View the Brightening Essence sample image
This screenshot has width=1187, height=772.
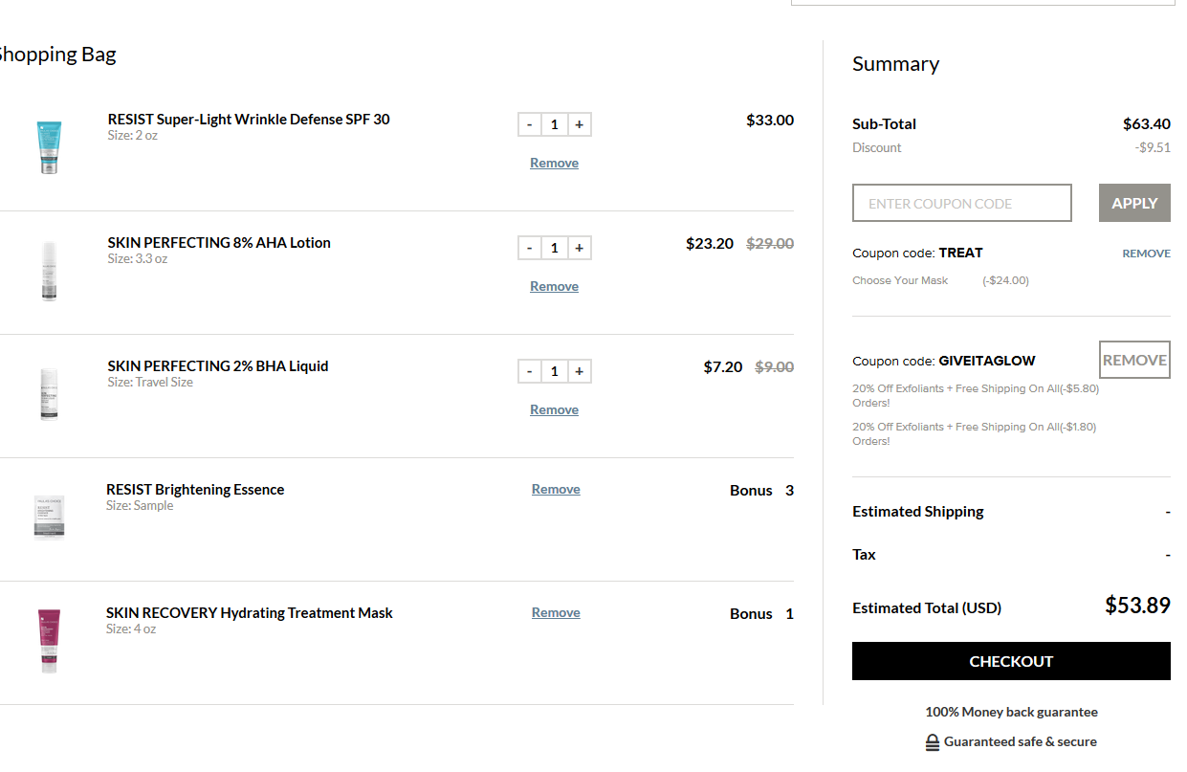pos(49,518)
